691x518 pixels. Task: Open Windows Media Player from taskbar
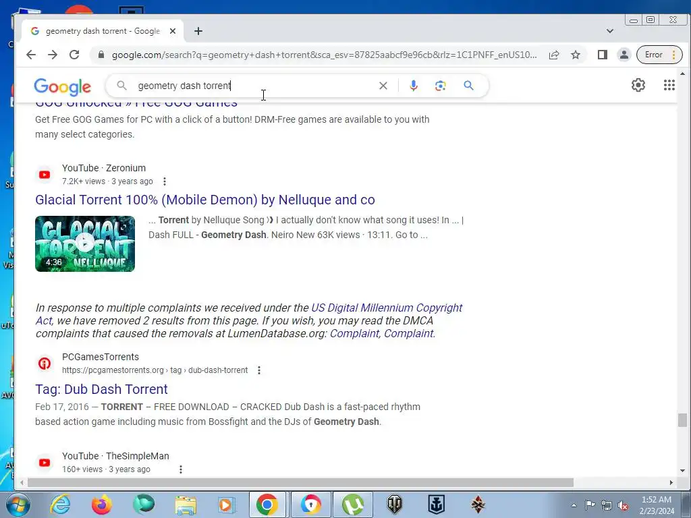click(x=227, y=505)
